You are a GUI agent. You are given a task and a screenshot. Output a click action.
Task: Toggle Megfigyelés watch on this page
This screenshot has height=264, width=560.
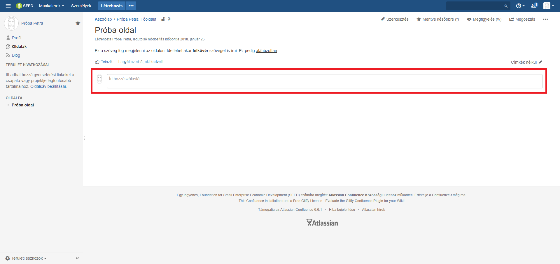click(484, 19)
